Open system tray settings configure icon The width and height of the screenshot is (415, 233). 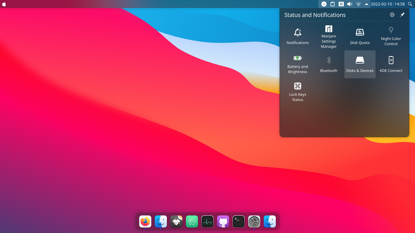392,15
